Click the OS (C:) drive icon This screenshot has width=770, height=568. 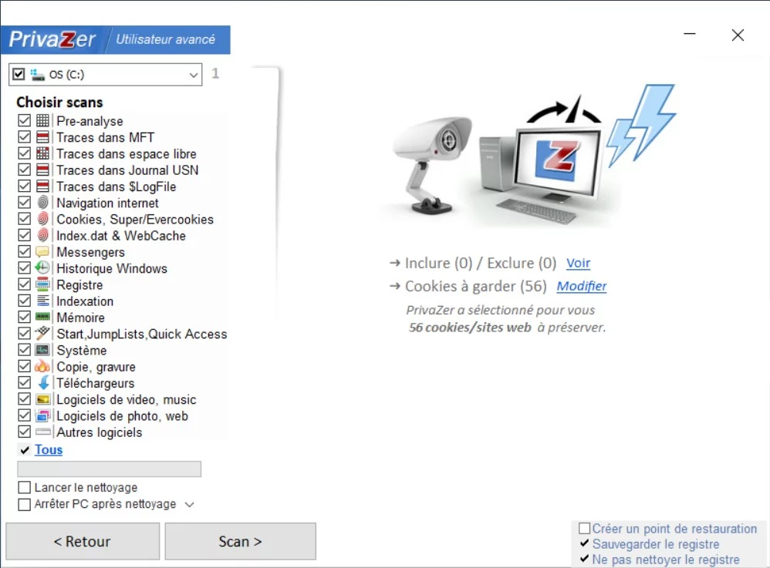tap(37, 75)
